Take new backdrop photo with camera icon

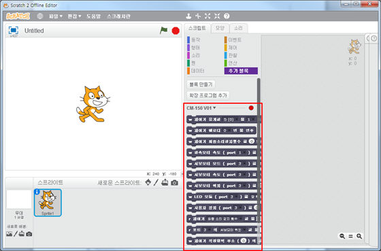29,234
